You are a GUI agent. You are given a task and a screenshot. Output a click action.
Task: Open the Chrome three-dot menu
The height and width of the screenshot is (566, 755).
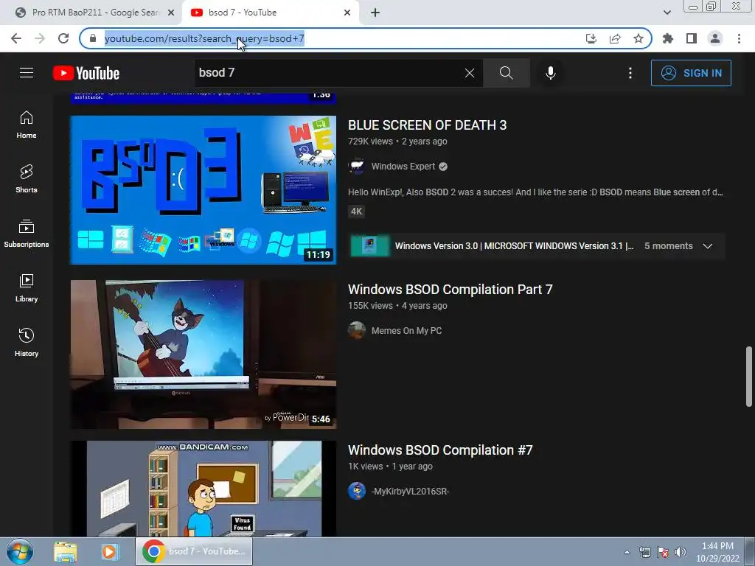click(x=739, y=38)
